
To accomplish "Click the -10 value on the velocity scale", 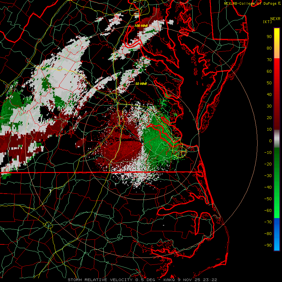I will 268,153.
